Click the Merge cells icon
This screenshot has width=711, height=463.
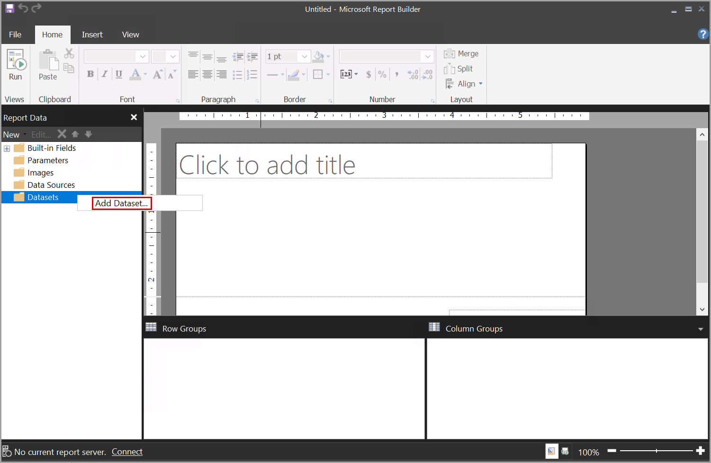pyautogui.click(x=461, y=54)
